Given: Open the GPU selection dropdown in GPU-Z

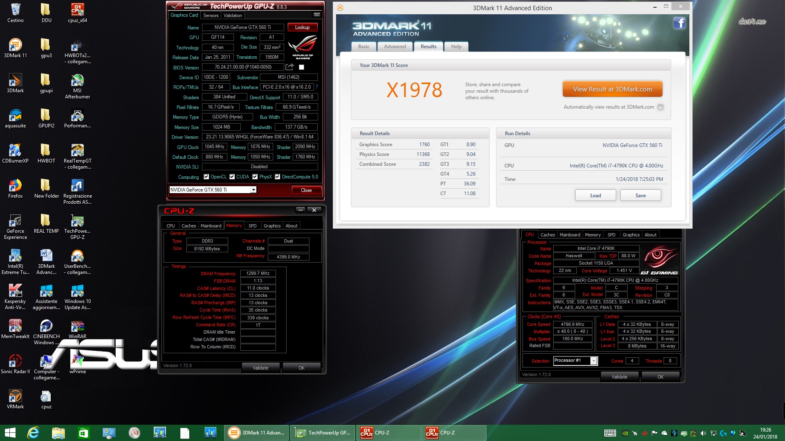Looking at the screenshot, I should (253, 190).
